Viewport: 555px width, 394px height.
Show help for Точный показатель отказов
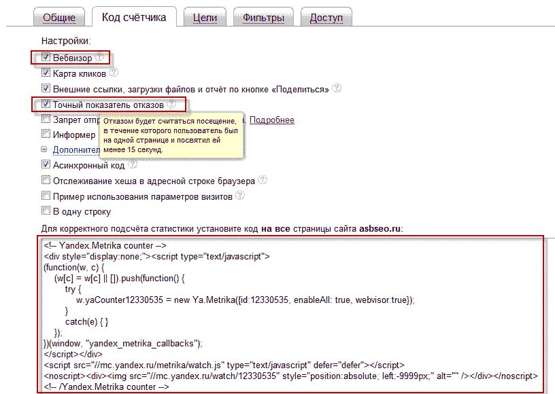(x=171, y=103)
